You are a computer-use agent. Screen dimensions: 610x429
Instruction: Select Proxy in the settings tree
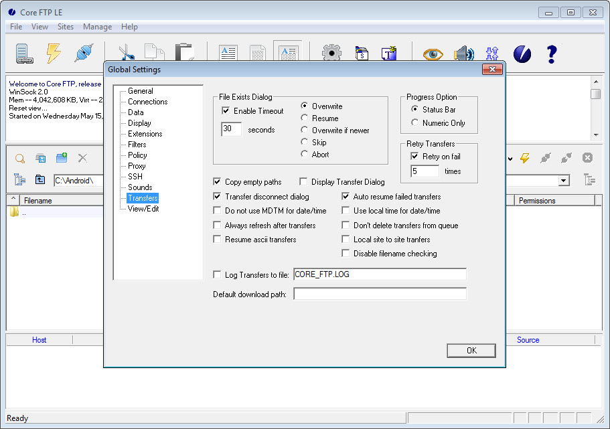click(x=137, y=166)
